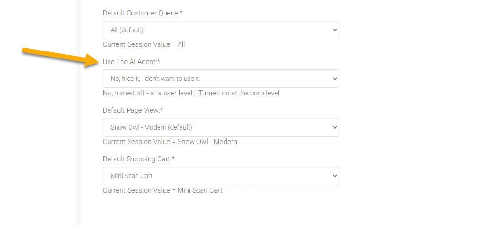Open the Default Customer Queue dropdown
The height and width of the screenshot is (225, 479).
(x=220, y=30)
